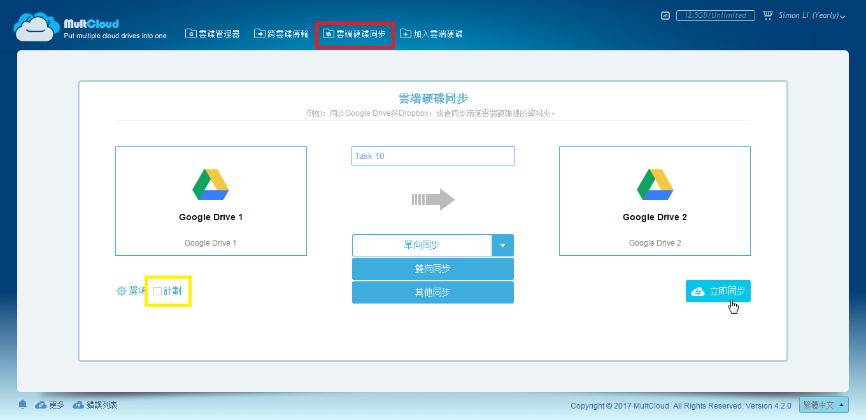This screenshot has width=866, height=420.
Task: Open the shopping cart icon
Action: [767, 15]
